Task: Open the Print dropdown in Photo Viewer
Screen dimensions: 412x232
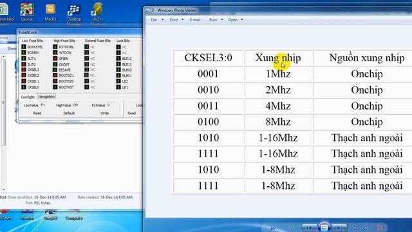Action: [176, 20]
